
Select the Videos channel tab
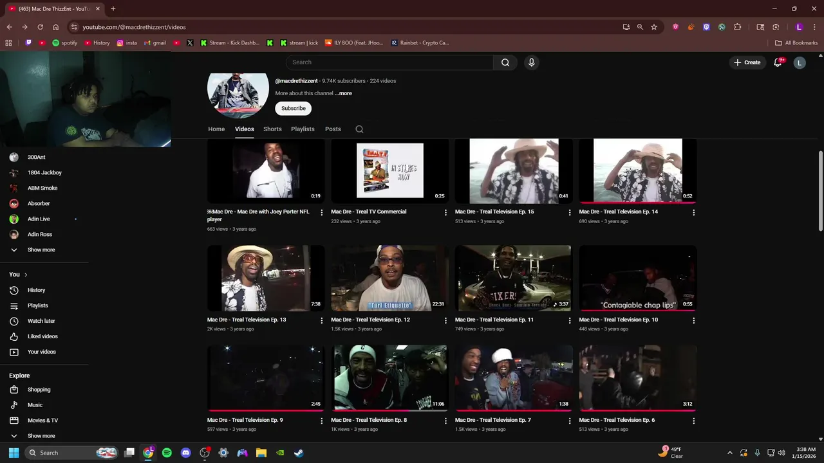click(x=245, y=129)
